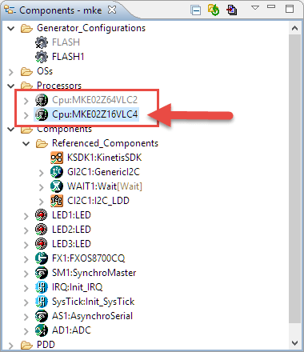Click the IRQ:Init_IRQ component icon
The image size is (304, 352).
[x=42, y=287]
